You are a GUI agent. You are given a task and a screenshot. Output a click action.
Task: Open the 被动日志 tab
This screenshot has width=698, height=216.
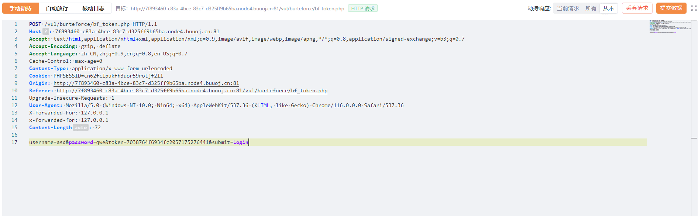click(x=93, y=8)
